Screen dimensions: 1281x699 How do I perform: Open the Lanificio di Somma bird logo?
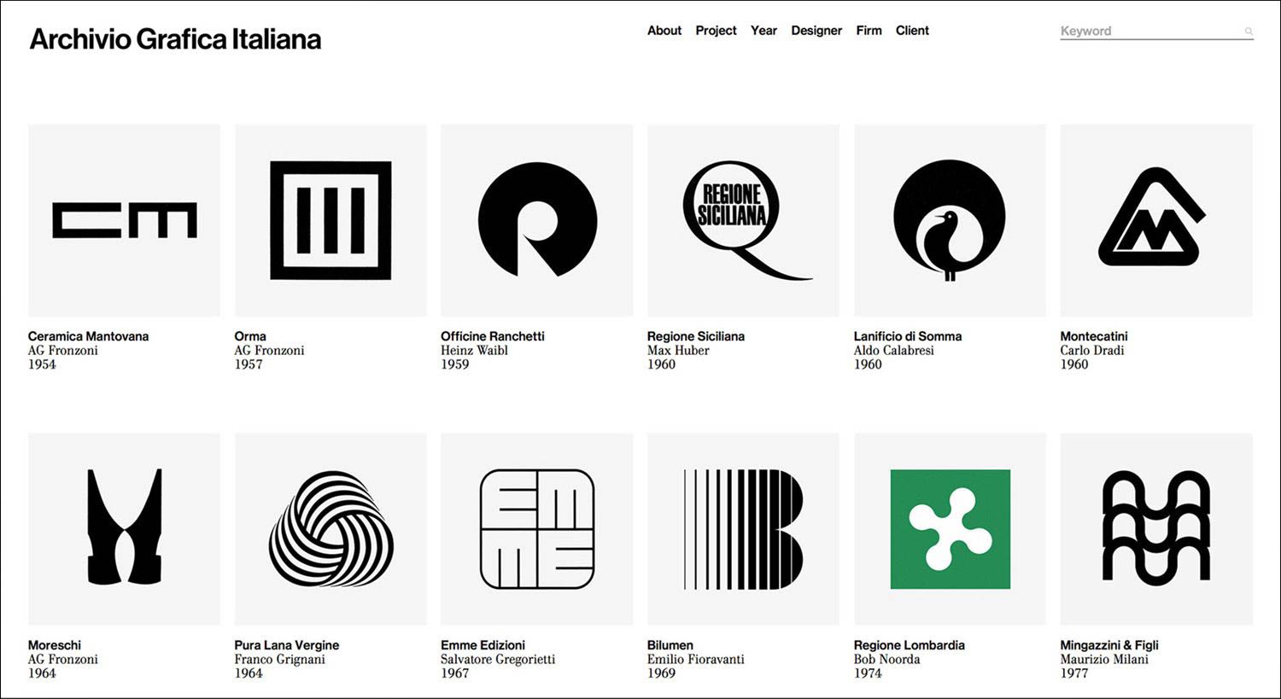[950, 220]
